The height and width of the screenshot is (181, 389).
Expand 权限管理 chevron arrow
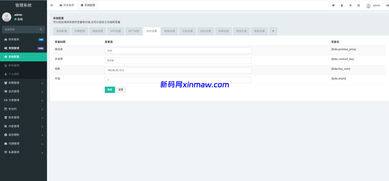43,83
